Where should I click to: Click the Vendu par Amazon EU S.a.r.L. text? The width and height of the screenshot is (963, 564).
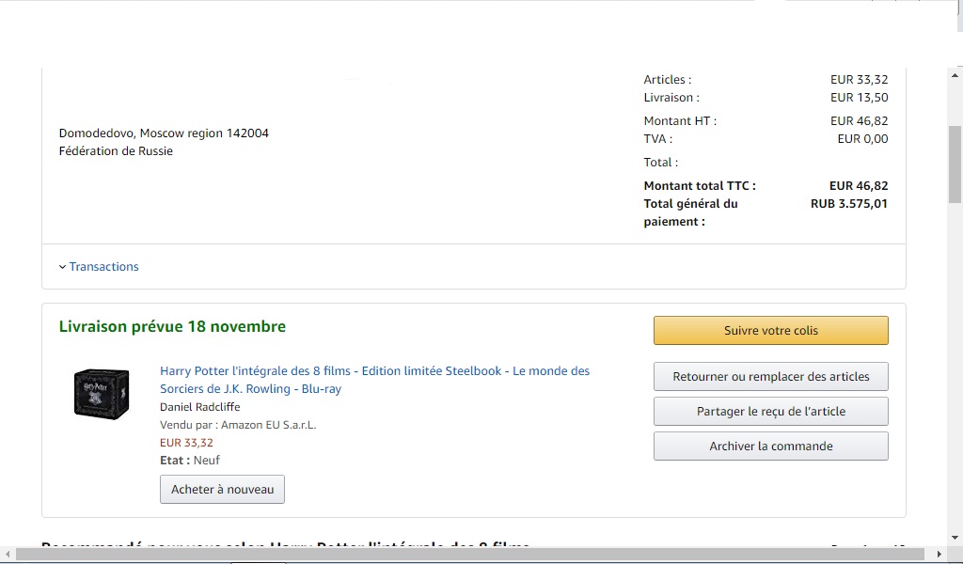click(x=238, y=425)
